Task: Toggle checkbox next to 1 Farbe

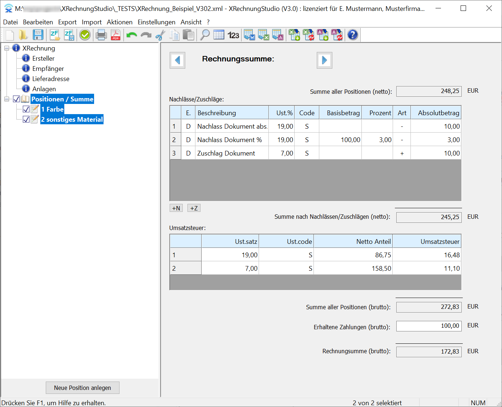Action: click(x=26, y=109)
